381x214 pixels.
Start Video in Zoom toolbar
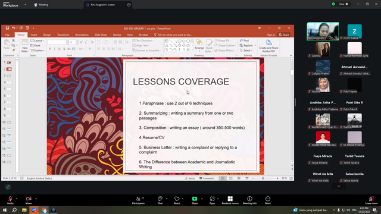pyautogui.click(x=29, y=200)
